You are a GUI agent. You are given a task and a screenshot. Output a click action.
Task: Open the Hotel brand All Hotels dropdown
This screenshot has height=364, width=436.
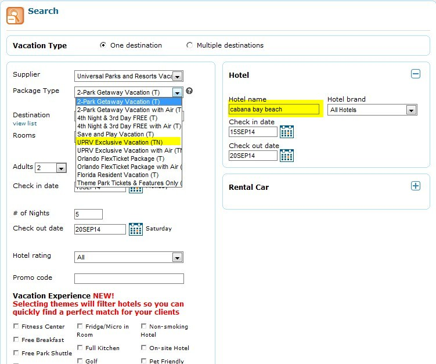tap(372, 110)
